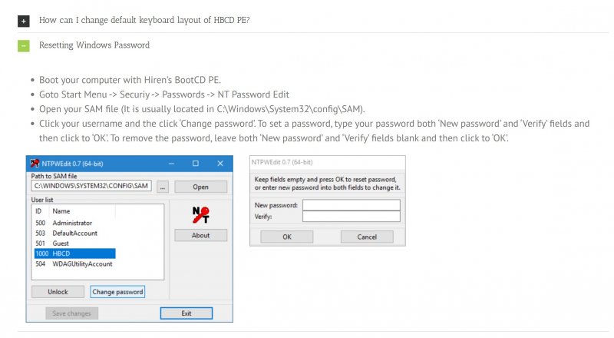The image size is (614, 338).
Task: Click the 'Keep fields empty and press OK' message
Action: (x=328, y=184)
